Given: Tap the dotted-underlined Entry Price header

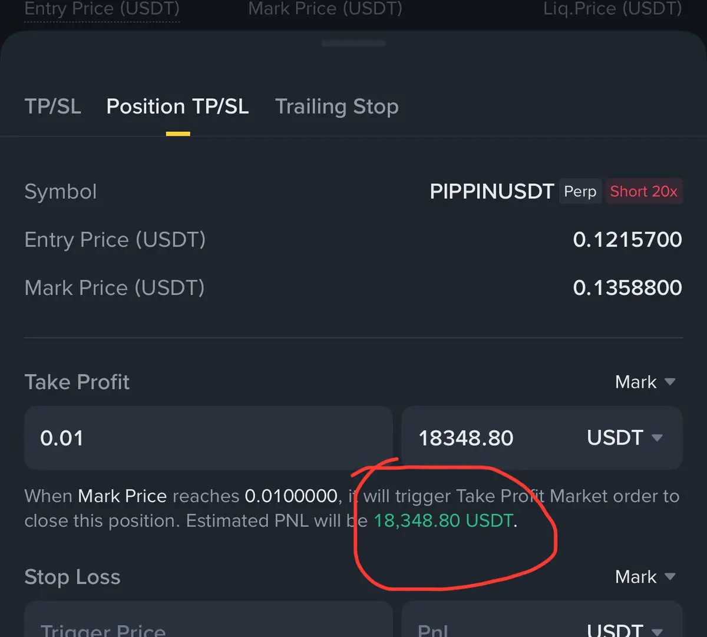Looking at the screenshot, I should [x=102, y=9].
